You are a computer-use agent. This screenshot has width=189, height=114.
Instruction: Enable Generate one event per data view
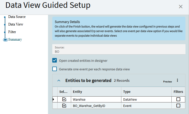click(x=55, y=69)
